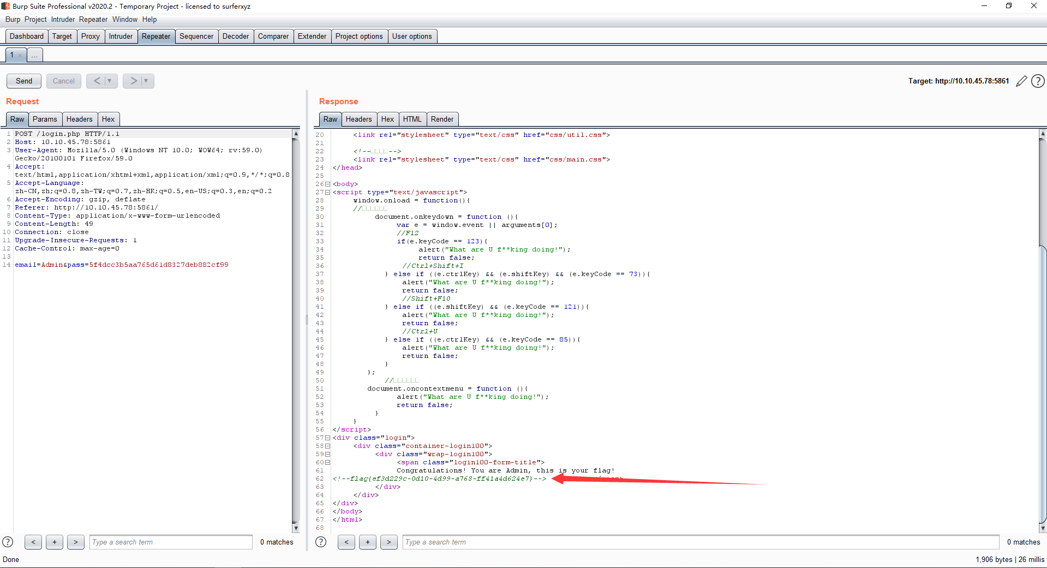
Task: Switch to the Intruder tool tab
Action: pyautogui.click(x=121, y=36)
